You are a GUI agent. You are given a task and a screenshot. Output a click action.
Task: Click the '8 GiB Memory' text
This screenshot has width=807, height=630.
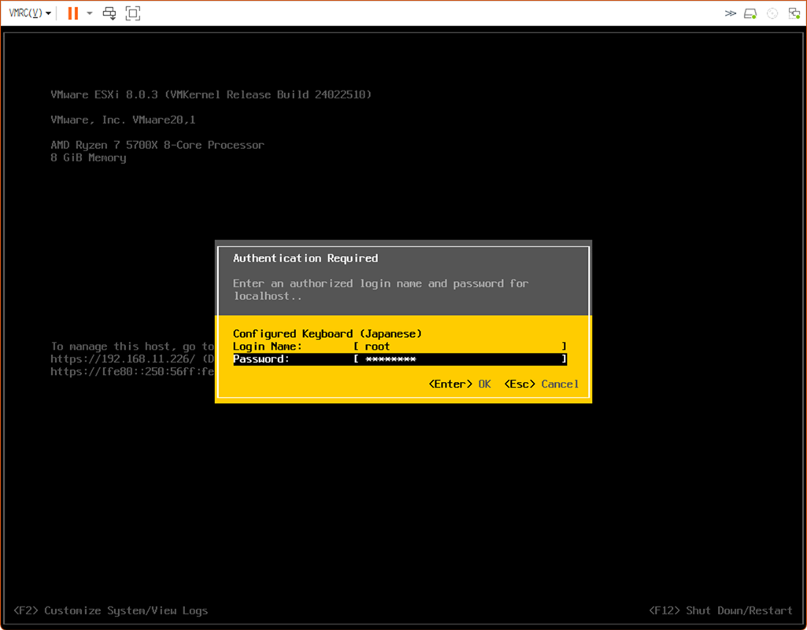point(88,158)
